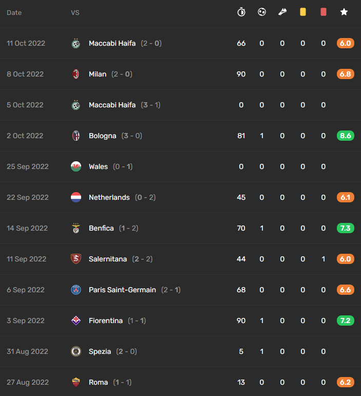361x396 pixels.
Task: Click the Paris Saint-Germain crest
Action: tap(76, 290)
